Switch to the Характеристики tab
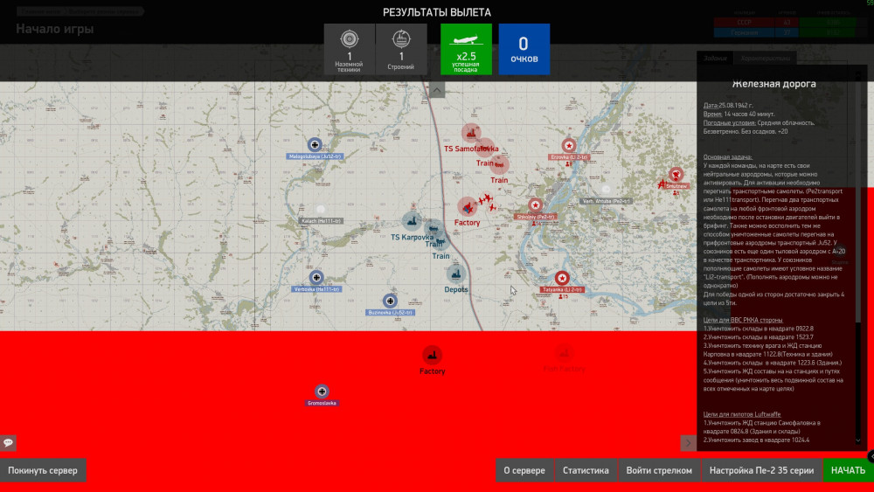Image resolution: width=874 pixels, height=492 pixels. pyautogui.click(x=766, y=58)
